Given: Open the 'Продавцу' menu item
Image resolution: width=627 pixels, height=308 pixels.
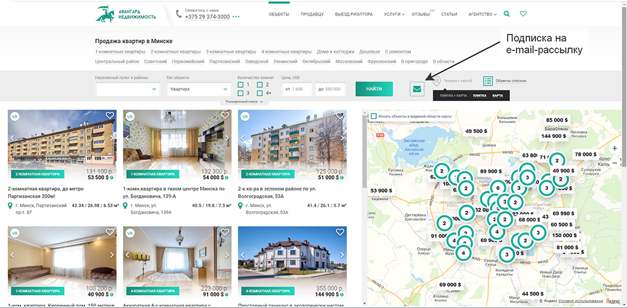Looking at the screenshot, I should point(312,14).
